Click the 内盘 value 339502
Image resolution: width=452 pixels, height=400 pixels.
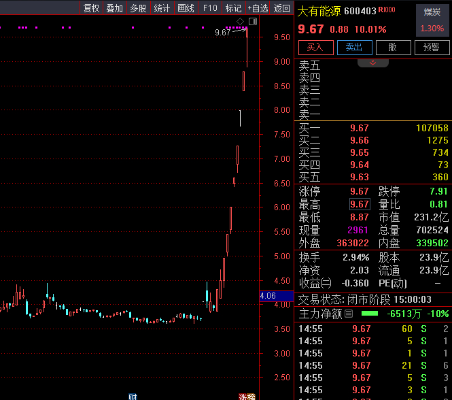(432, 243)
